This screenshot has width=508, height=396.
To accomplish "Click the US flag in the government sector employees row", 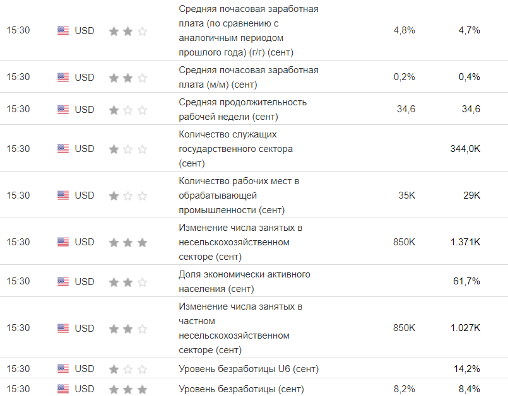I will click(63, 149).
